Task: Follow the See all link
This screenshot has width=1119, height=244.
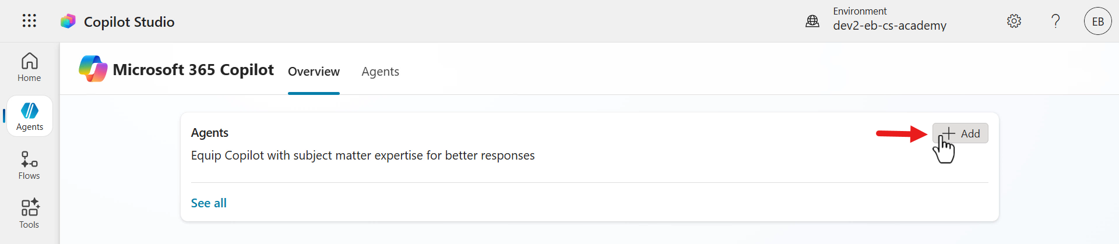Action: point(209,203)
